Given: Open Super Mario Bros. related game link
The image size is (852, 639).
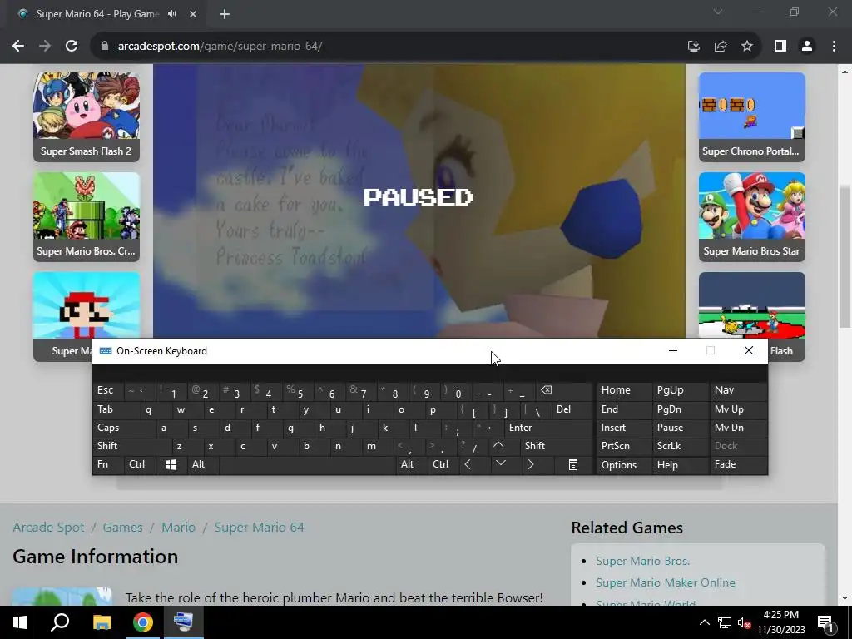Looking at the screenshot, I should tap(643, 561).
